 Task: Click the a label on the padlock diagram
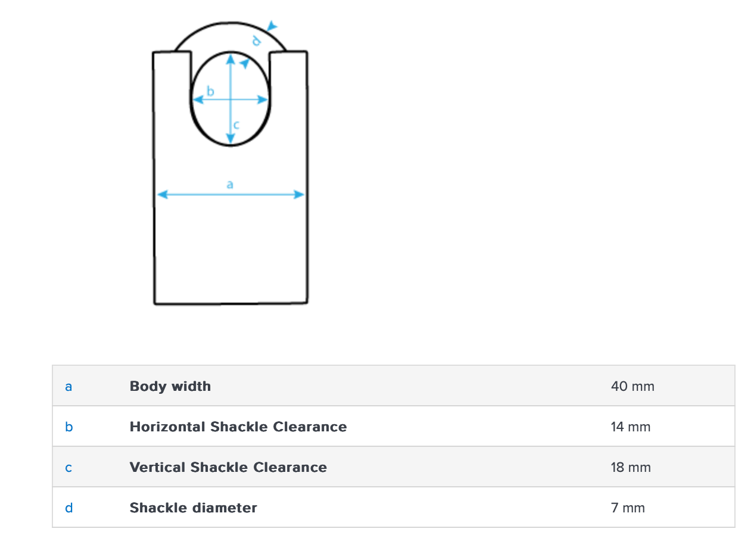230,185
